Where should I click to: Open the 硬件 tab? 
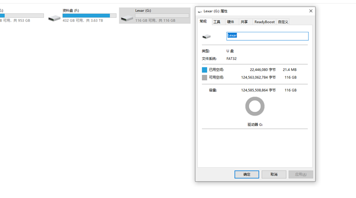click(231, 22)
